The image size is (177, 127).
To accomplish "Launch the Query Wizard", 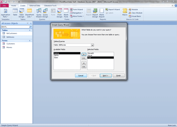I will coord(39,13).
